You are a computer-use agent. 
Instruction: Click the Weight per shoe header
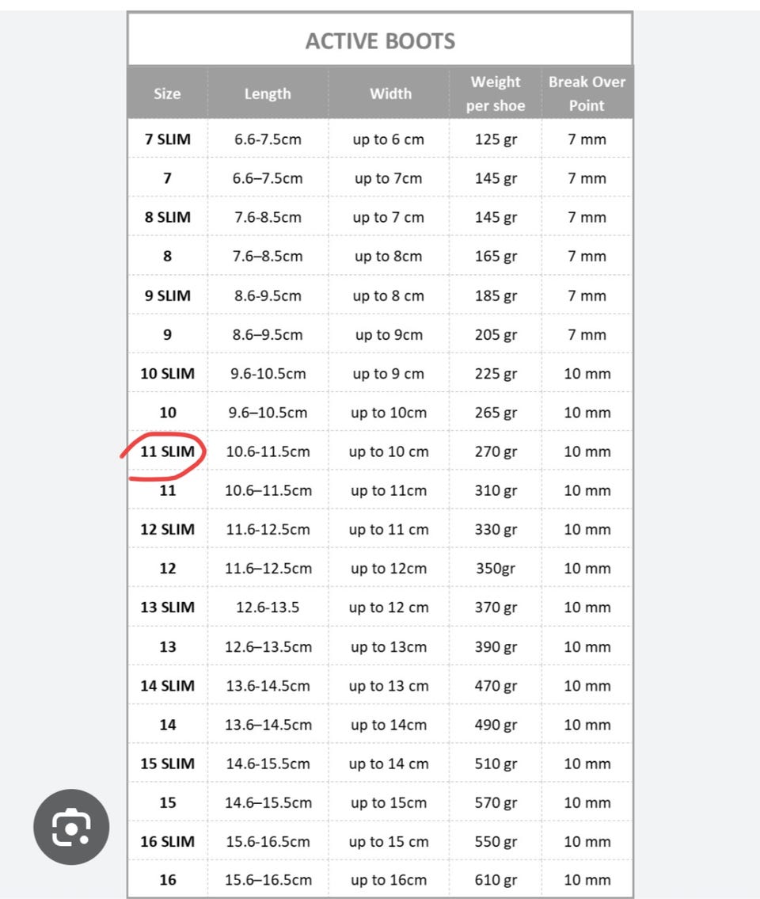pyautogui.click(x=496, y=93)
